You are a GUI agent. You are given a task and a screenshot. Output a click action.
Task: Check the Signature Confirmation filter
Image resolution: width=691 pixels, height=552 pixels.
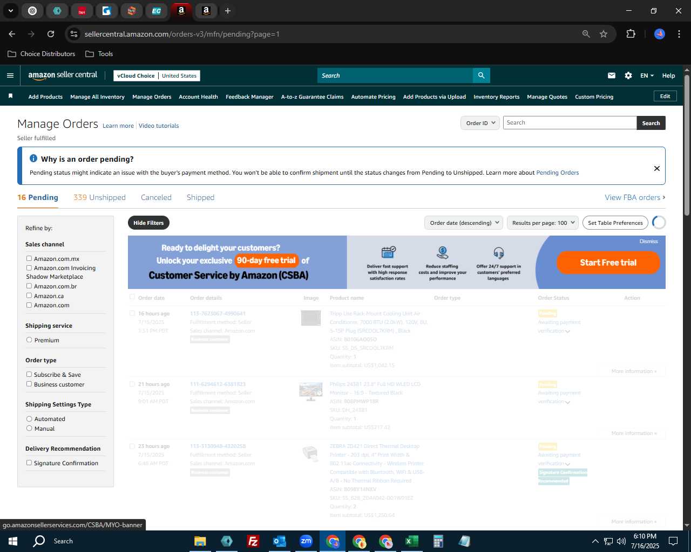29,463
